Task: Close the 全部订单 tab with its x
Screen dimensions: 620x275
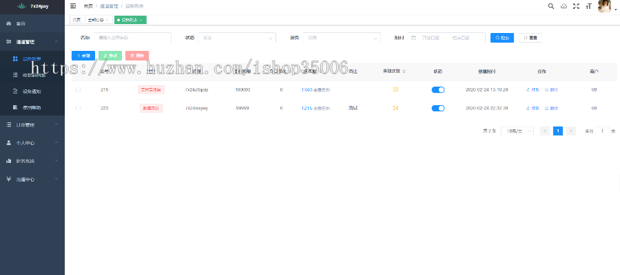Action: tap(107, 20)
